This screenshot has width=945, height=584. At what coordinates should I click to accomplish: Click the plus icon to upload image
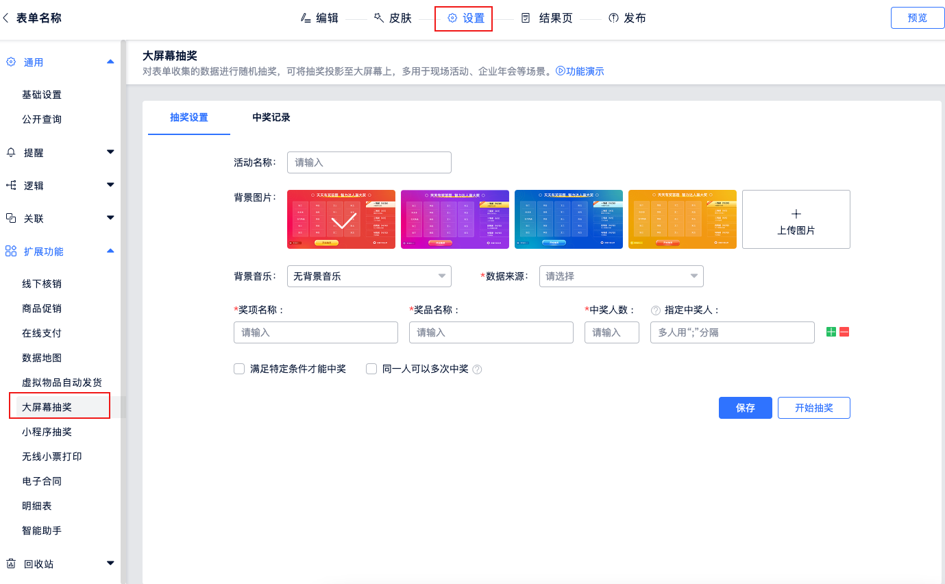pos(796,214)
